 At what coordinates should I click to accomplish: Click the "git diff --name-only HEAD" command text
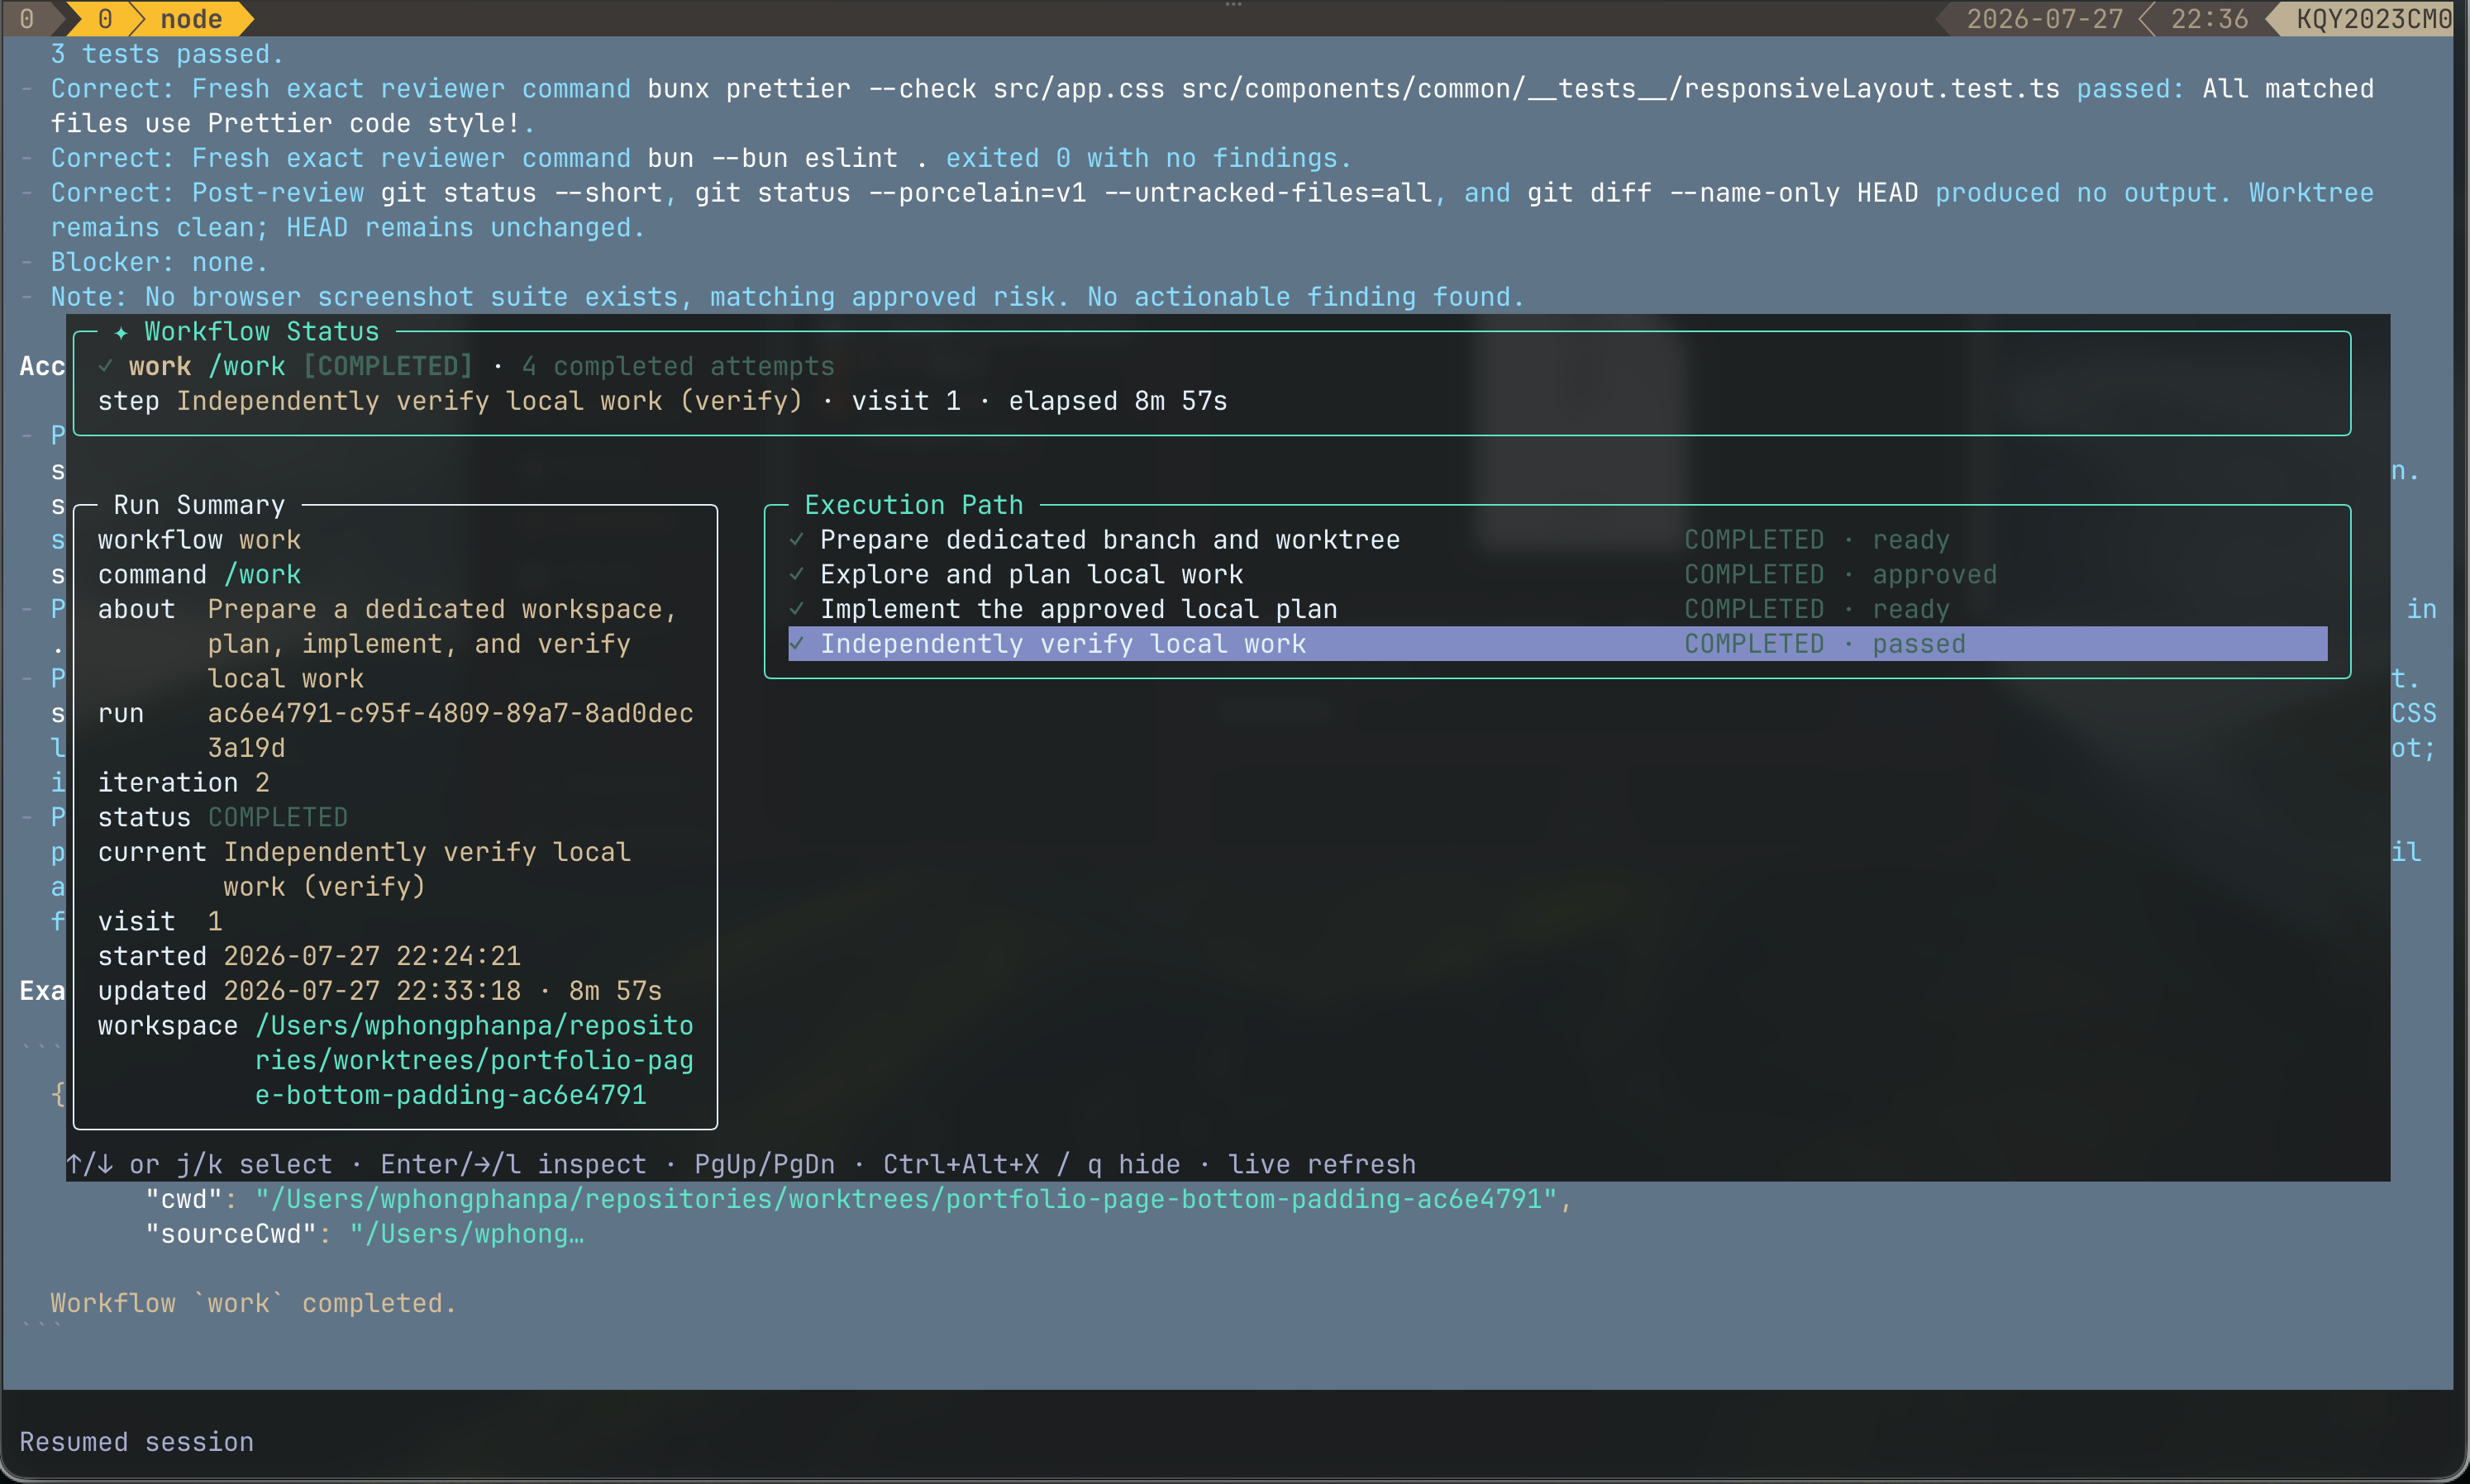tap(1723, 193)
